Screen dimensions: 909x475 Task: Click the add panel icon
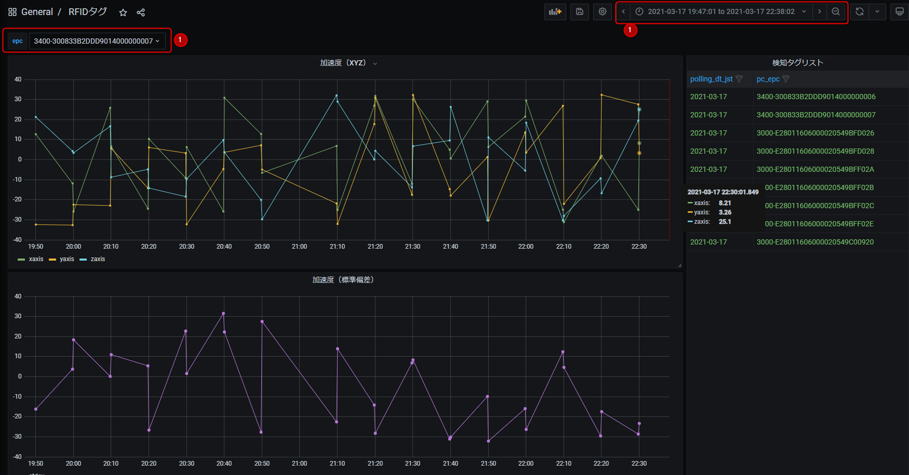(555, 11)
